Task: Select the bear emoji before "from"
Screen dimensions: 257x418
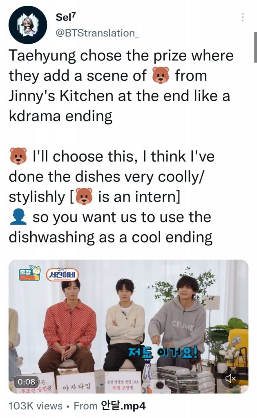Action: pyautogui.click(x=161, y=76)
